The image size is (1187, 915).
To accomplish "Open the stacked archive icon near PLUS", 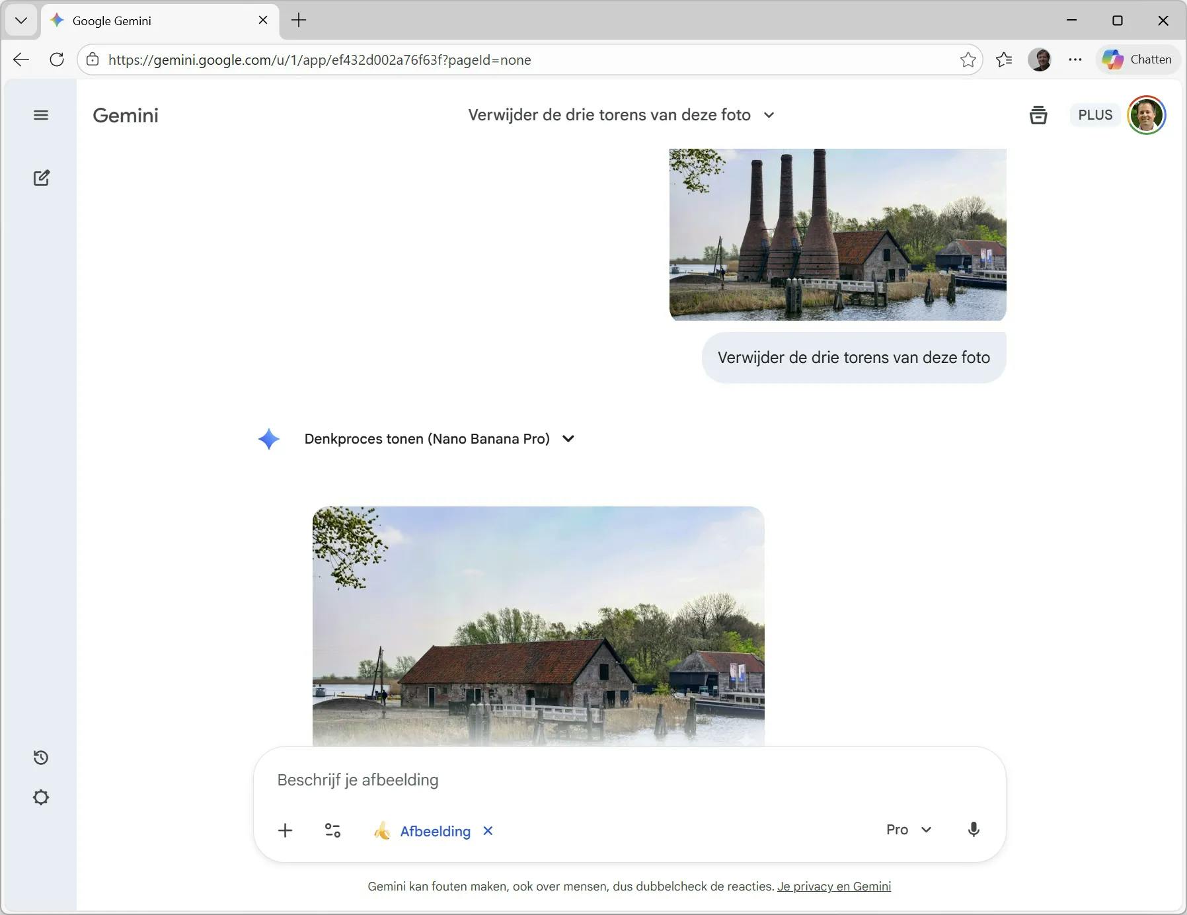I will coord(1038,115).
